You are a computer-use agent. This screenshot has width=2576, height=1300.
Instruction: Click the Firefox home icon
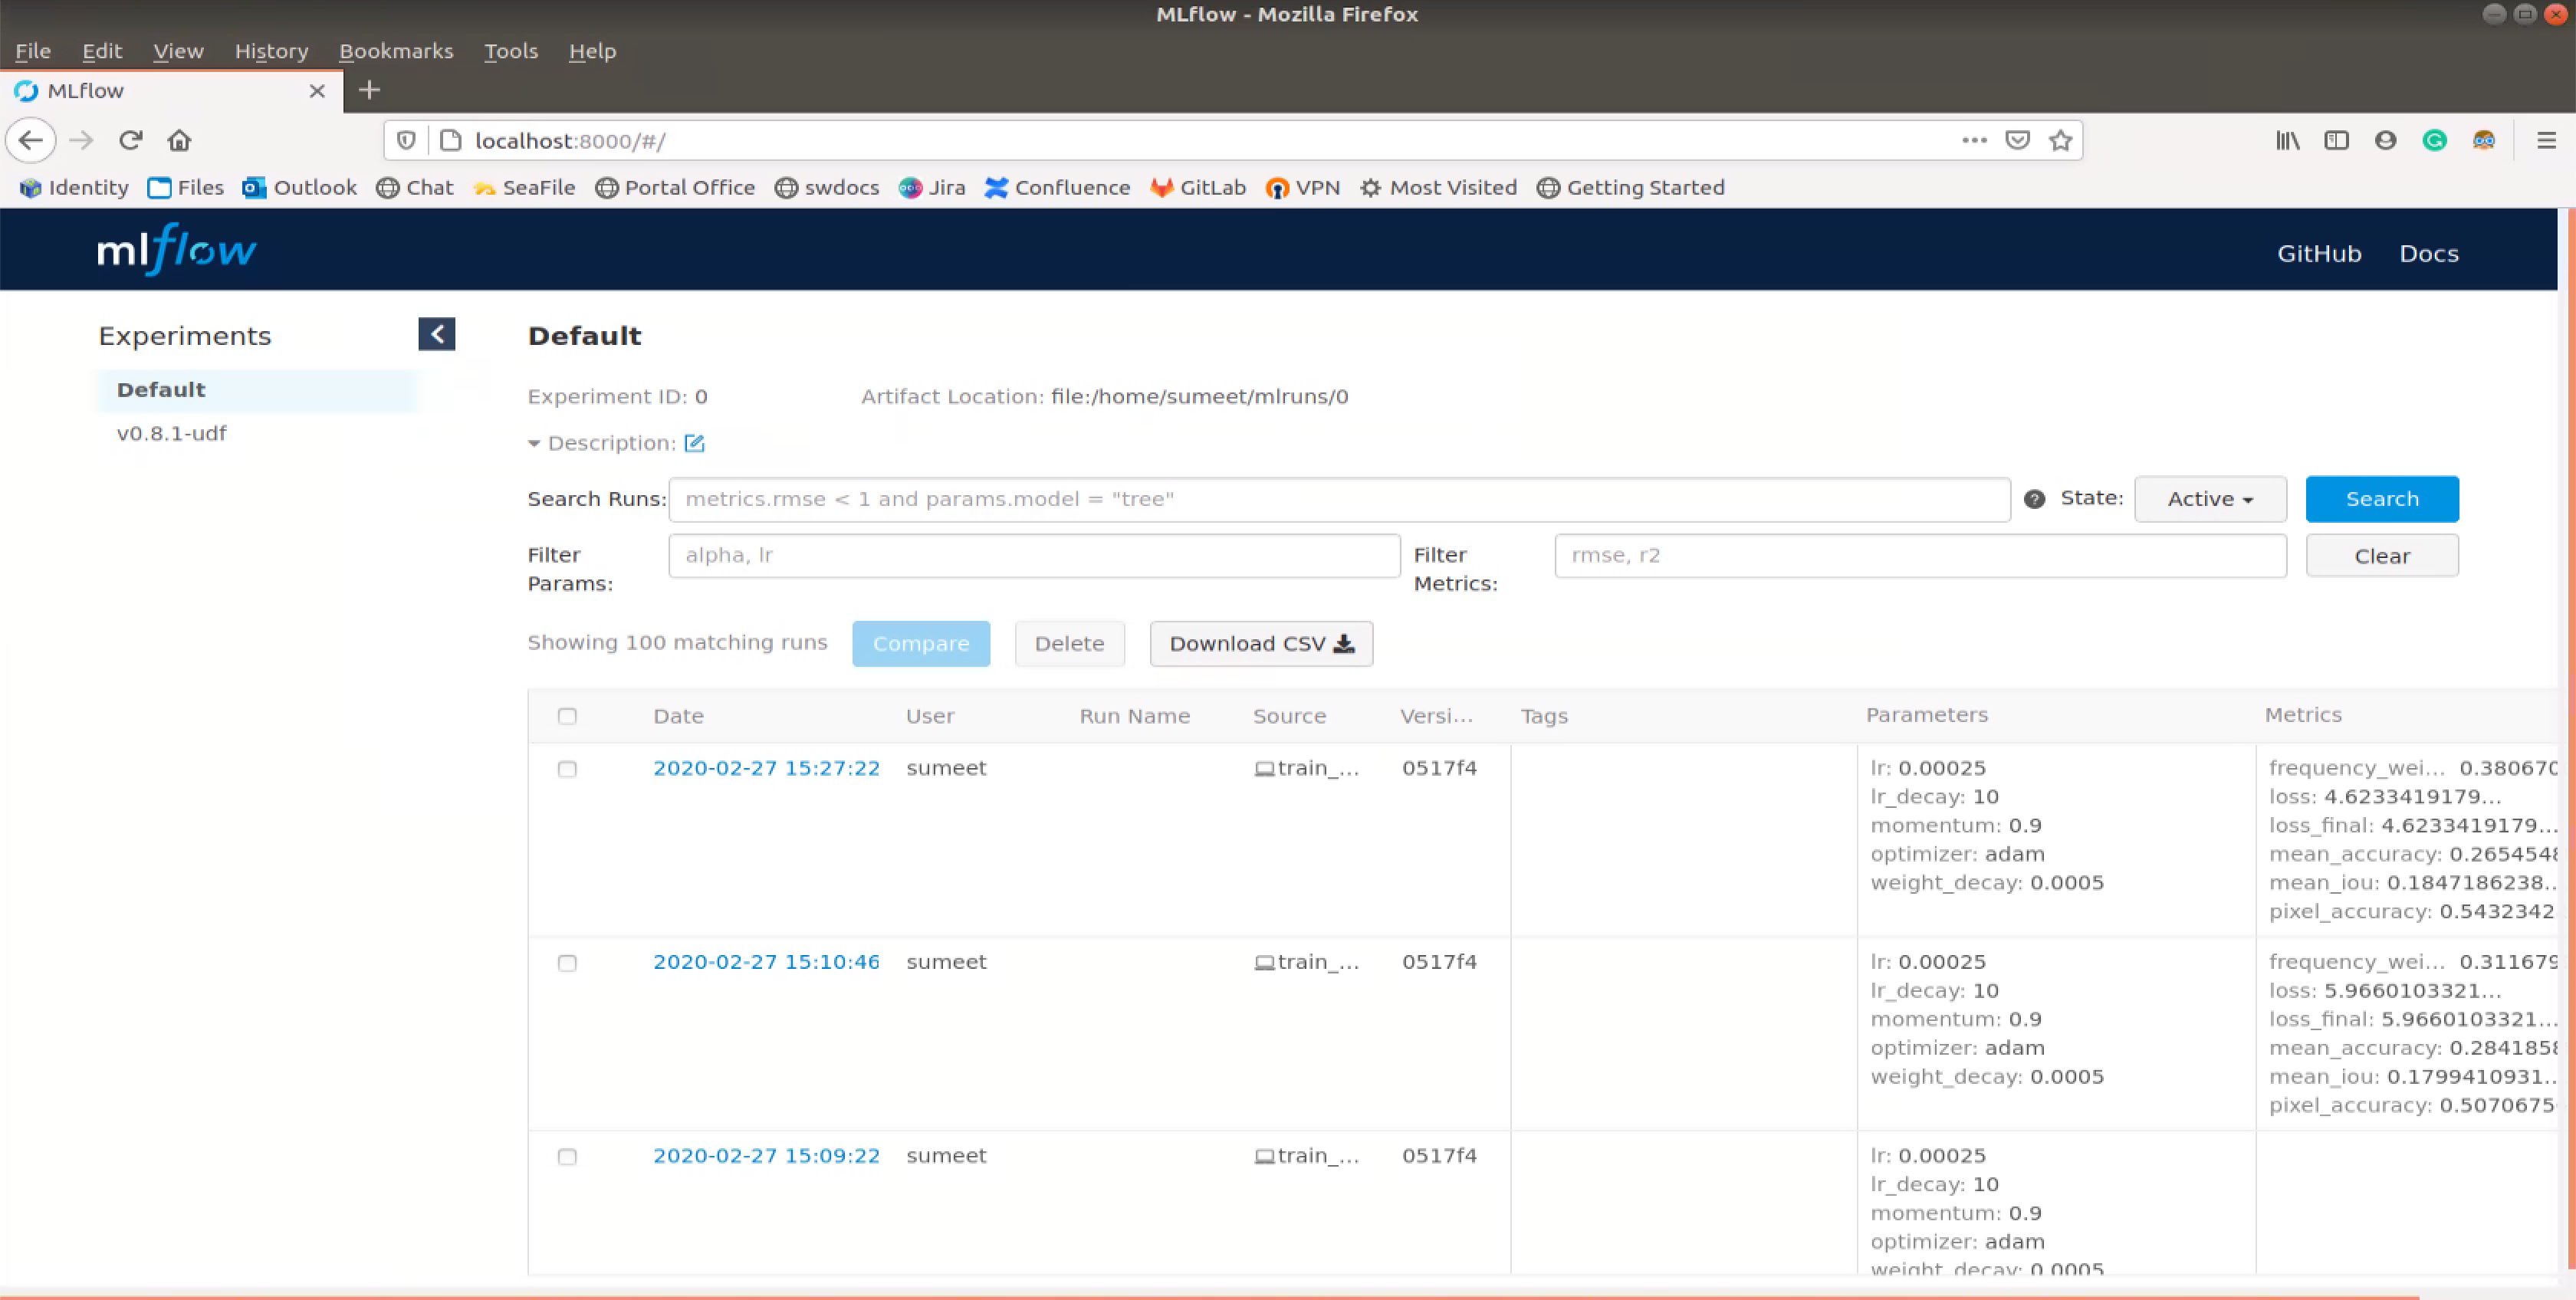click(179, 140)
